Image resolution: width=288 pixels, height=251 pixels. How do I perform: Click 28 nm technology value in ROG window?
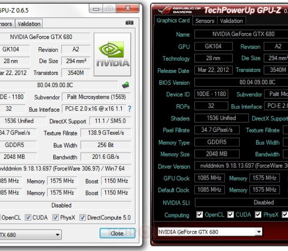(x=213, y=58)
